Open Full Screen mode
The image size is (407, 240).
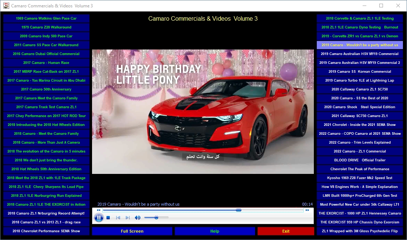(x=132, y=231)
